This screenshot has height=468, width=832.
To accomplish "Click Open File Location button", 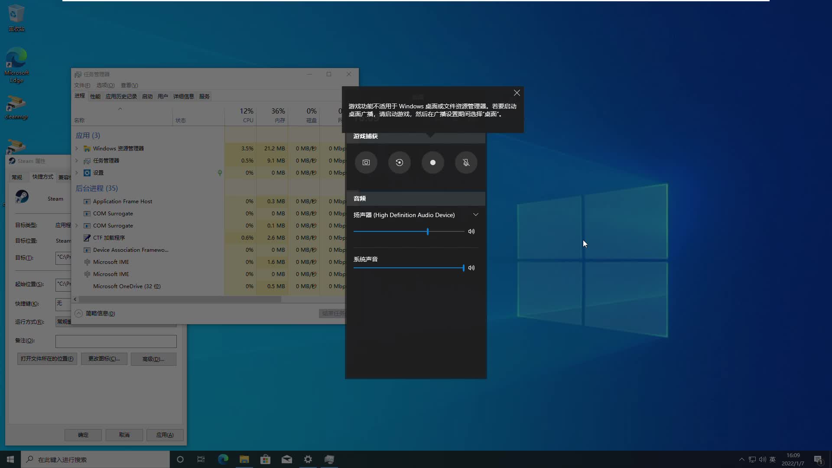I will (47, 359).
